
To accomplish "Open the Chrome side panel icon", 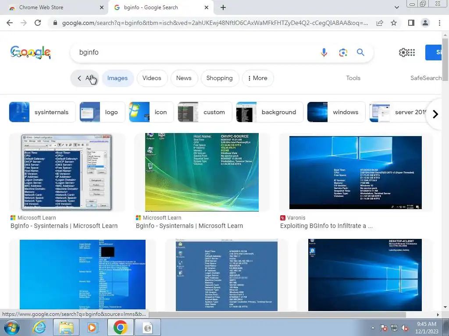I will point(411,23).
